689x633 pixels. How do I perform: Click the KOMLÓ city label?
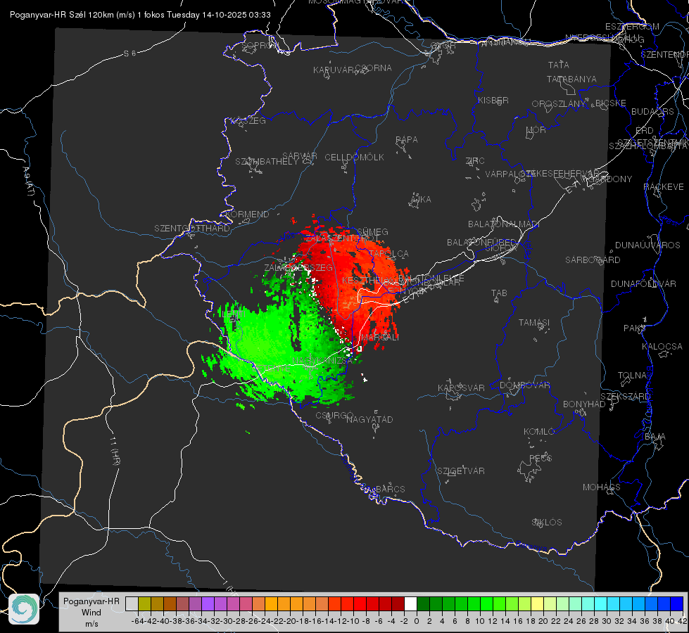click(x=539, y=432)
